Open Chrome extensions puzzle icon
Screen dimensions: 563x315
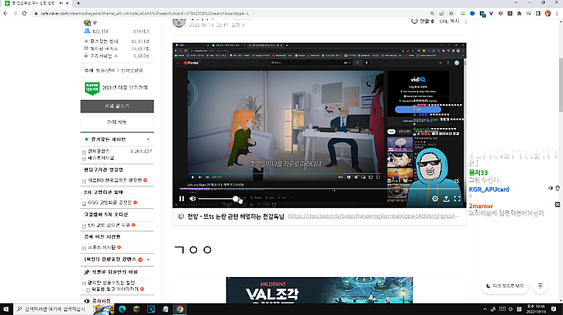[x=519, y=13]
